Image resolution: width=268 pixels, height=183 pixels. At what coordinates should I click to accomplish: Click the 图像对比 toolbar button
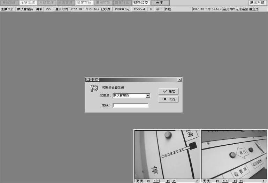click(122, 3)
